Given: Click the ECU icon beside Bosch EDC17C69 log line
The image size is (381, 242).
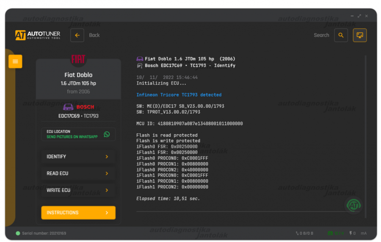Looking at the screenshot, I should tap(140, 66).
